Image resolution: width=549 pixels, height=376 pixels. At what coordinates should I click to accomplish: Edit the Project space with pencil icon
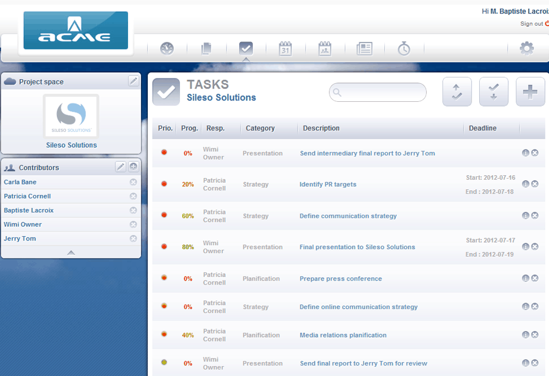pos(133,81)
